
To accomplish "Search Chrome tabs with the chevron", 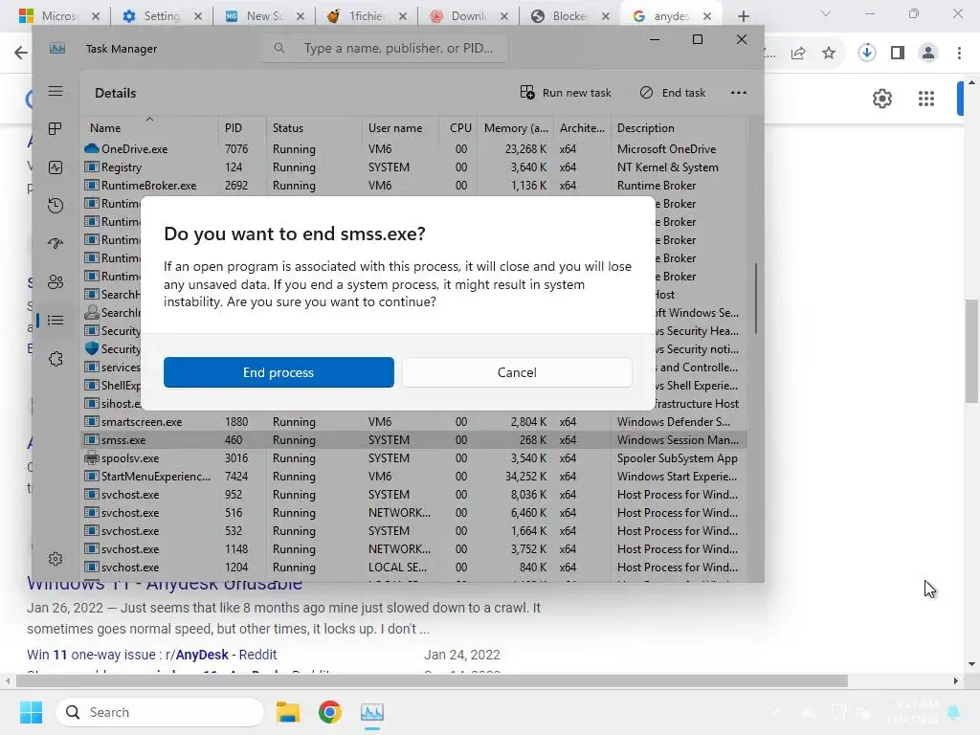I will tap(826, 13).
